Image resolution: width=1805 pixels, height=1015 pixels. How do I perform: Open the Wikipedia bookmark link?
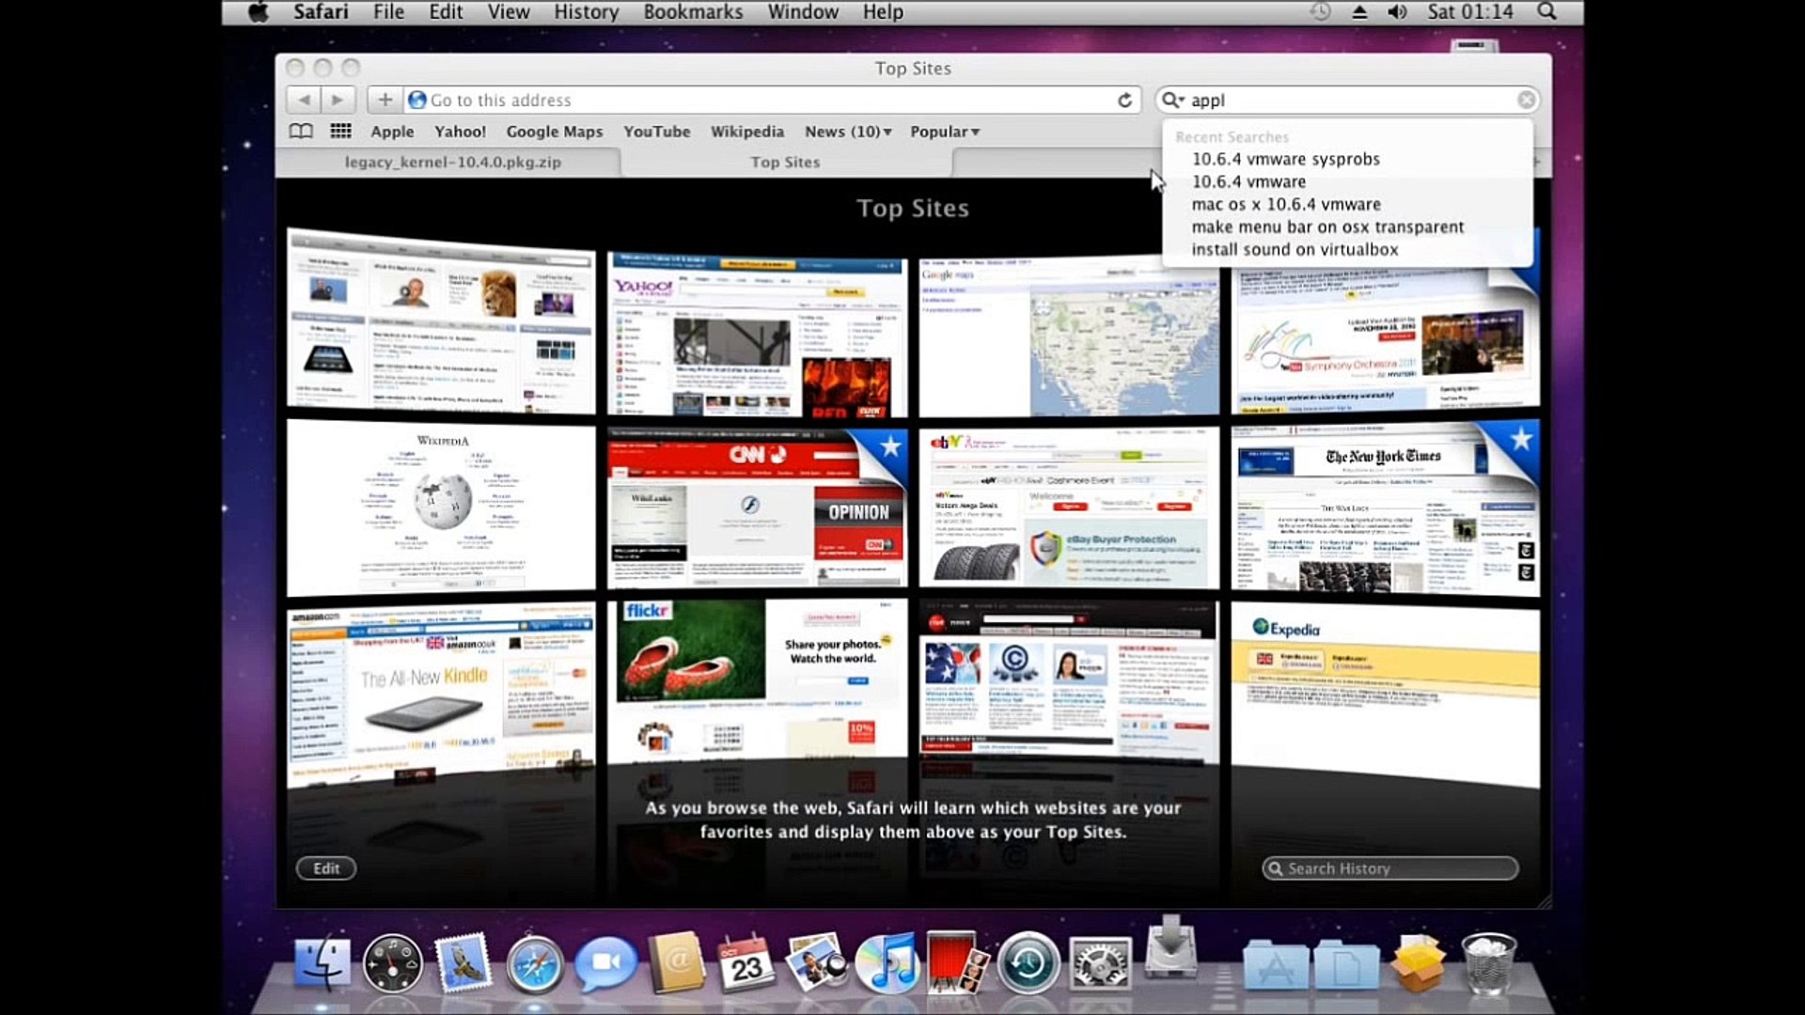746,132
